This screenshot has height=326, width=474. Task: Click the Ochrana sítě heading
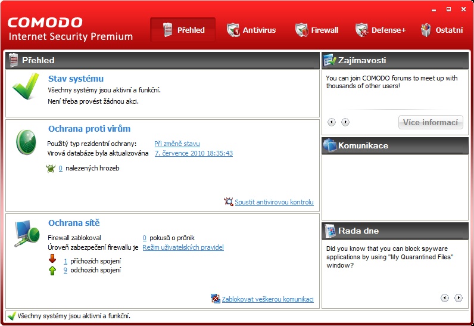[74, 223]
